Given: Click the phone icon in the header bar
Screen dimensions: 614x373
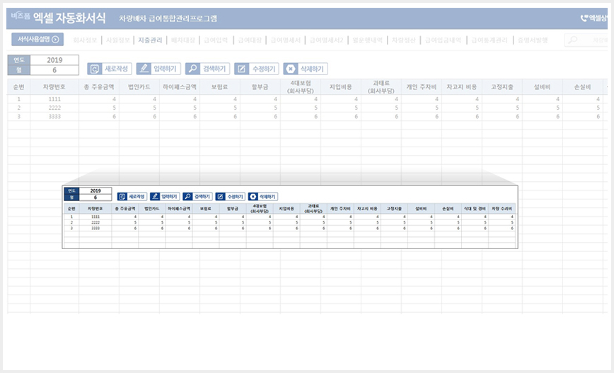Looking at the screenshot, I should 584,18.
